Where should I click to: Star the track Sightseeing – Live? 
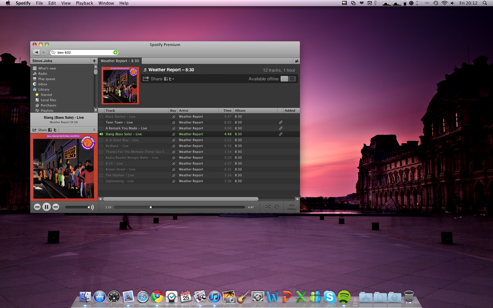click(101, 181)
